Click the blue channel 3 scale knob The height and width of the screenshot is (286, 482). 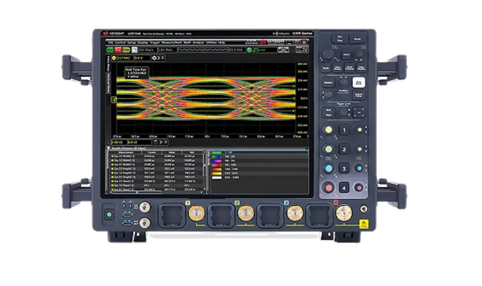click(x=328, y=168)
